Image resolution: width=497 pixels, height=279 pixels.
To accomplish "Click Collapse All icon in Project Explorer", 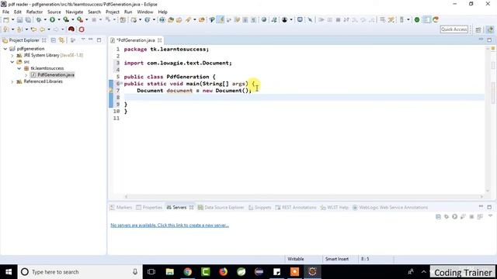I will click(54, 40).
